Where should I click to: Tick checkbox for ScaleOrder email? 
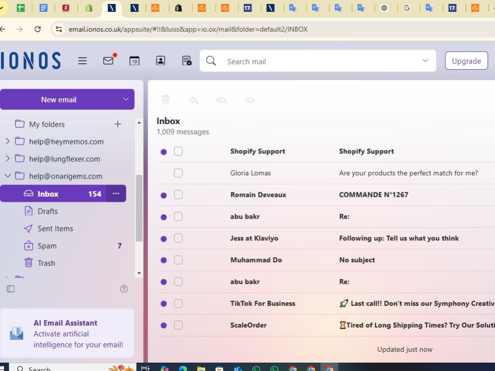[178, 325]
